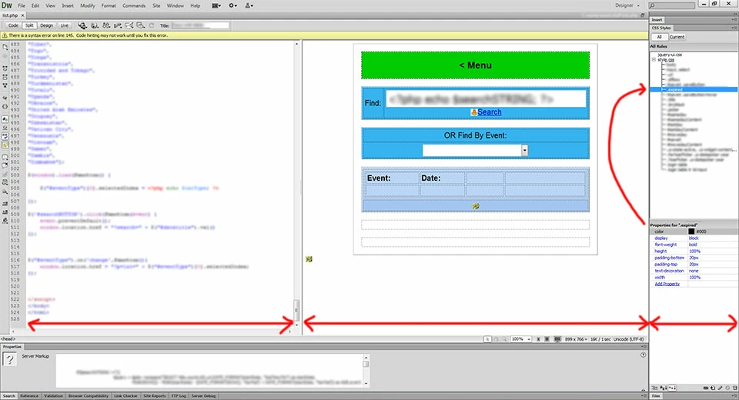Click Show Only Set Properties icon
The image size is (739, 400).
pos(671,388)
